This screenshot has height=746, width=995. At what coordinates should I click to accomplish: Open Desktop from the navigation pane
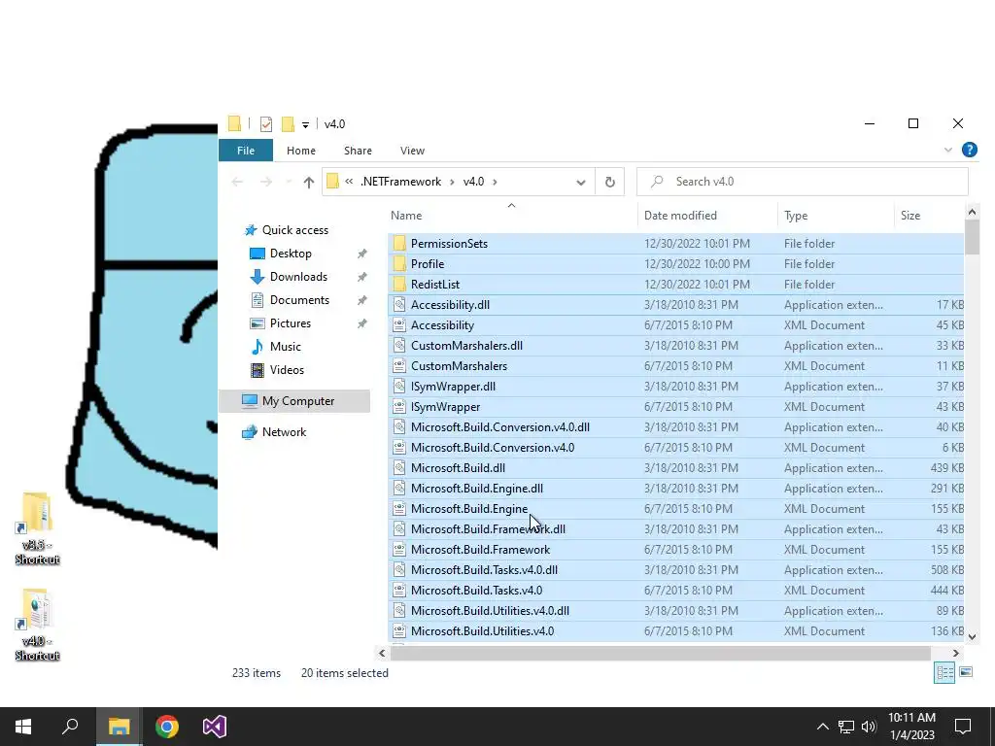[291, 254]
